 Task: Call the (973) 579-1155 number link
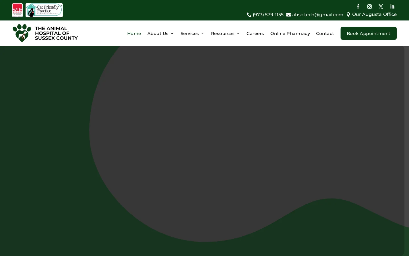pyautogui.click(x=268, y=15)
